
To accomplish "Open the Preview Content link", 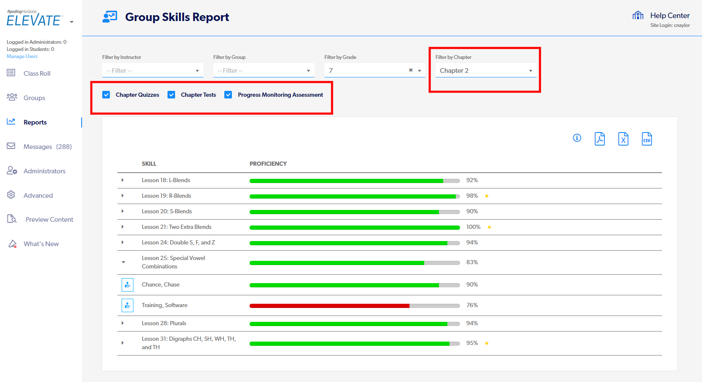I will click(x=49, y=219).
